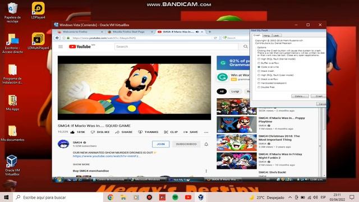The width and height of the screenshot is (359, 202).
Task: Open Mis Apps folder icon
Action: [12, 103]
